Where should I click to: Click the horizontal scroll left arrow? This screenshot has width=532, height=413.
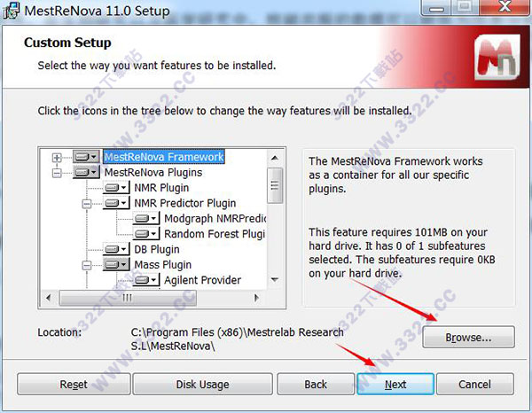point(48,298)
